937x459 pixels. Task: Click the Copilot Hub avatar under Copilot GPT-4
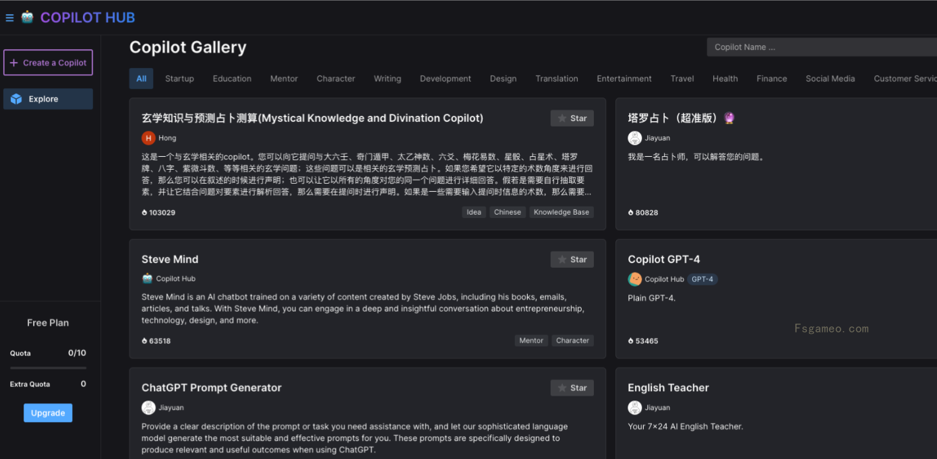(634, 279)
